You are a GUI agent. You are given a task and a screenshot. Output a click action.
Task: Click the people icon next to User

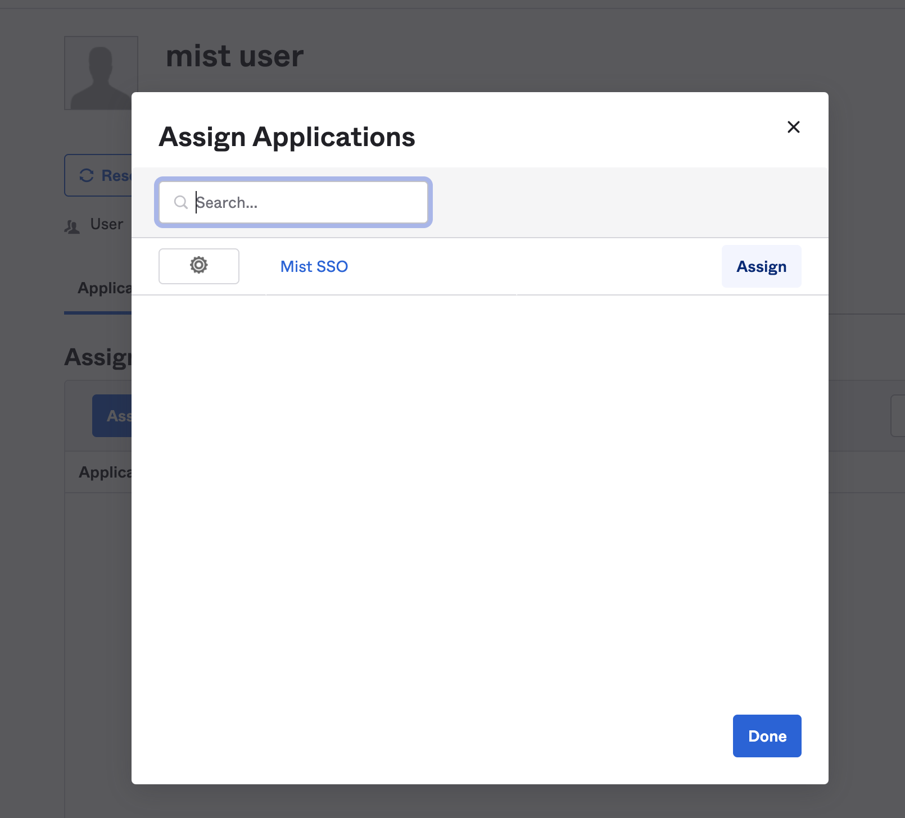pos(72,227)
